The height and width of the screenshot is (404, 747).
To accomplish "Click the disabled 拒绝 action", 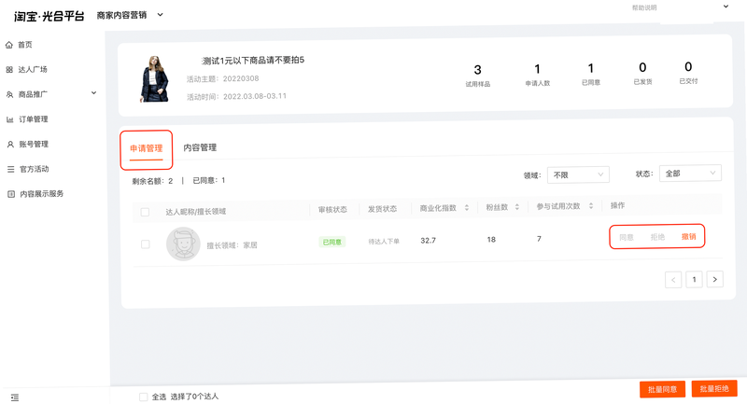I will click(657, 237).
